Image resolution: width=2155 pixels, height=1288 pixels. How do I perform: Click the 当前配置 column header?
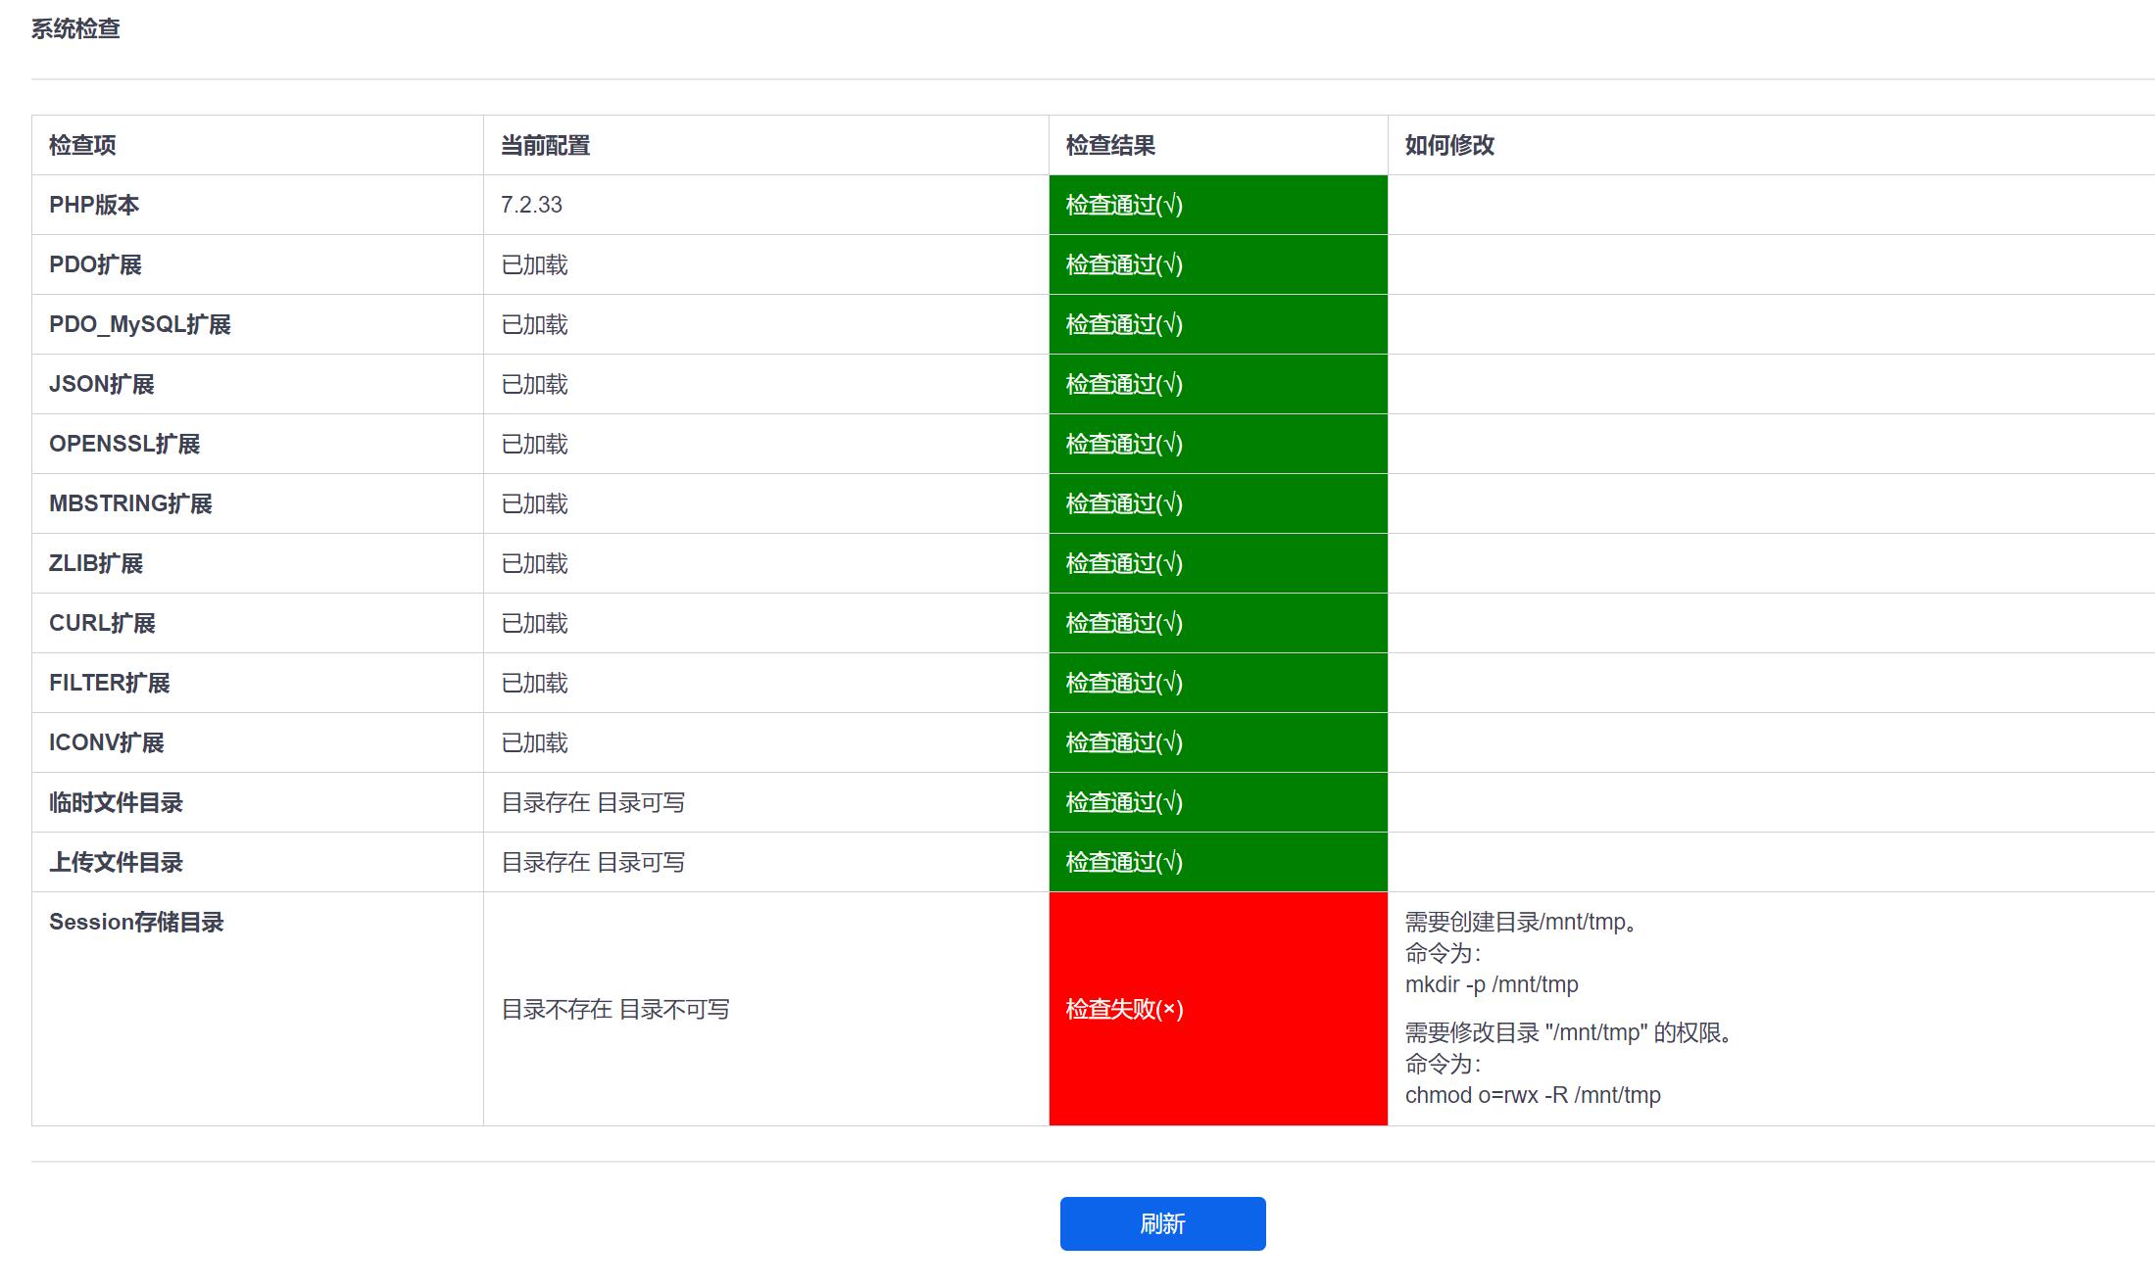point(545,145)
